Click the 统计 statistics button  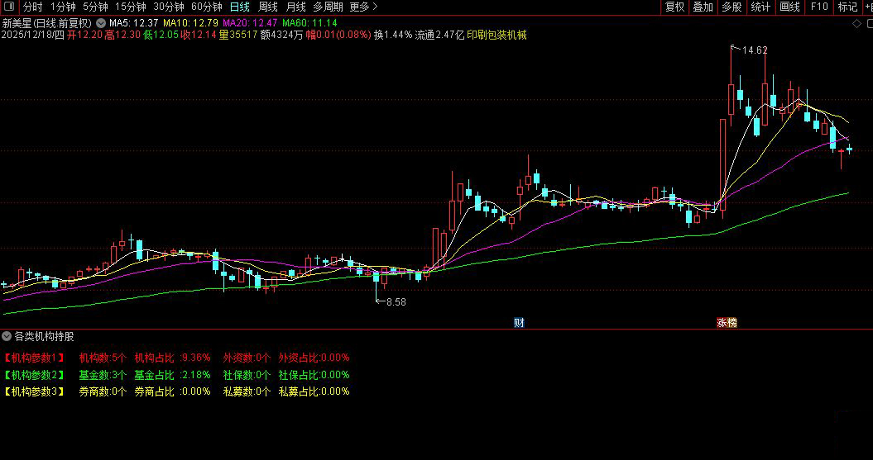[x=760, y=7]
